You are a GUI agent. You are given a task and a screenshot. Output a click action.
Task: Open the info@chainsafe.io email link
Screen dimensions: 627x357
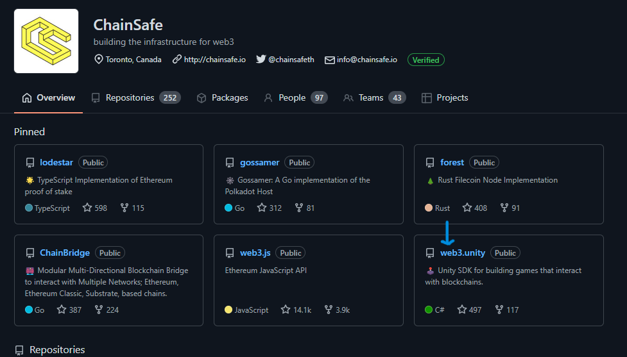pyautogui.click(x=366, y=60)
